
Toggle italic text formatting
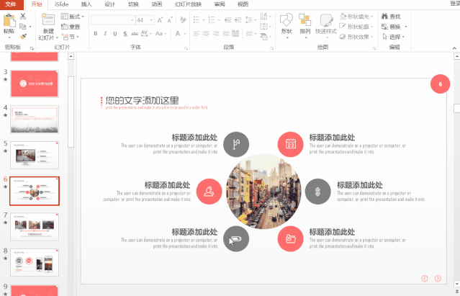pos(105,33)
